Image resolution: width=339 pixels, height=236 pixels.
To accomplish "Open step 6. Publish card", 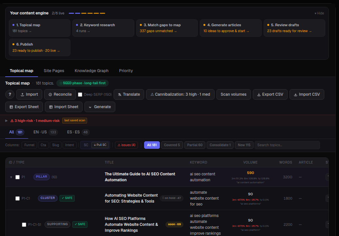I will pos(40,48).
